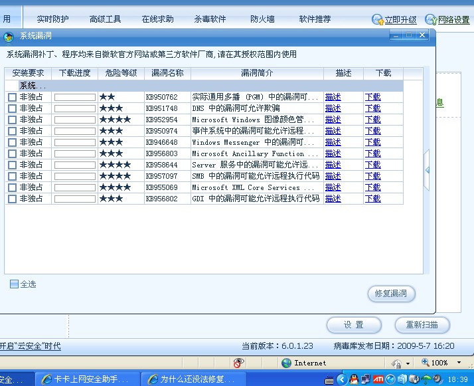Tick the checkbox for KB950974
The height and width of the screenshot is (386, 474).
[x=12, y=131]
